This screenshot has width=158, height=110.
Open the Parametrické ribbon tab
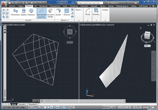click(55, 6)
